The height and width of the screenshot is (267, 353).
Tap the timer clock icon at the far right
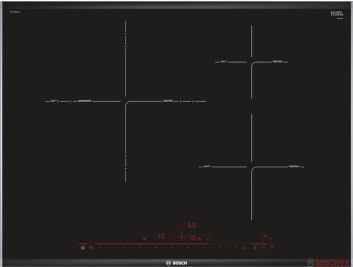tap(272, 247)
